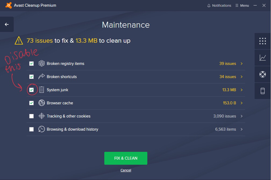Screen dimensions: 271x180
Task: Enable Browsing & download history checkbox
Action: coord(31,129)
